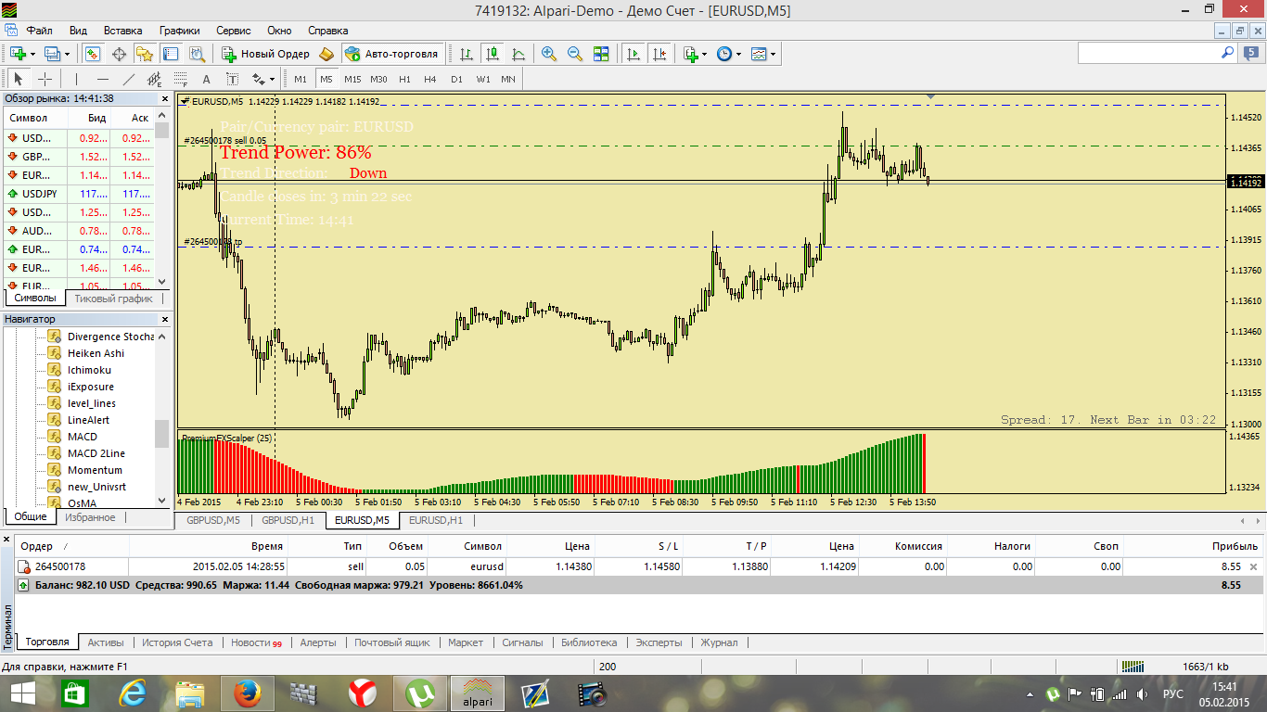
Task: Set timeframe to M1
Action: point(301,79)
